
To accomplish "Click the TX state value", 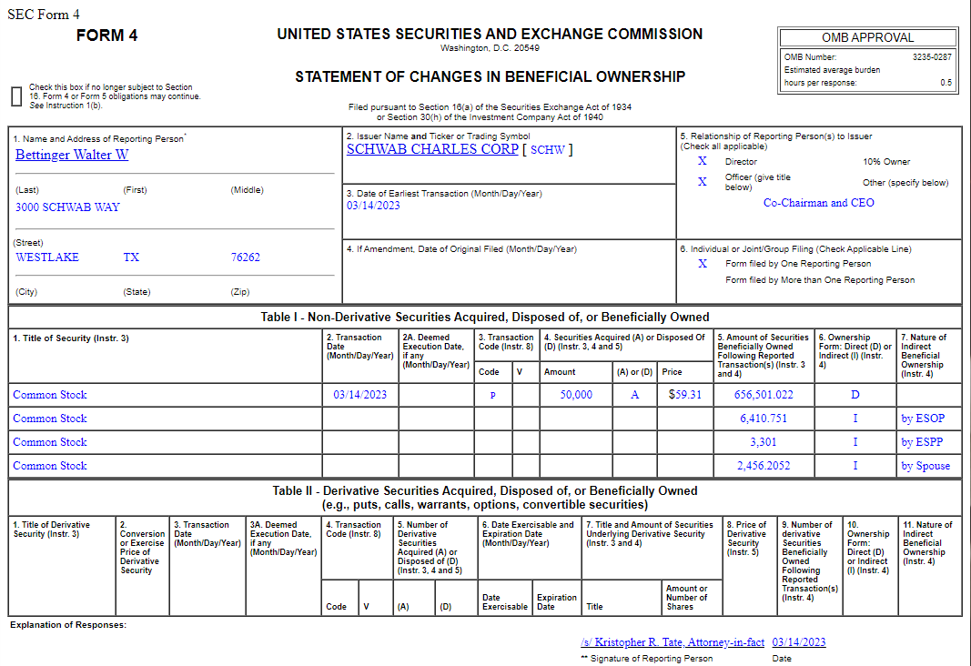I will click(131, 257).
